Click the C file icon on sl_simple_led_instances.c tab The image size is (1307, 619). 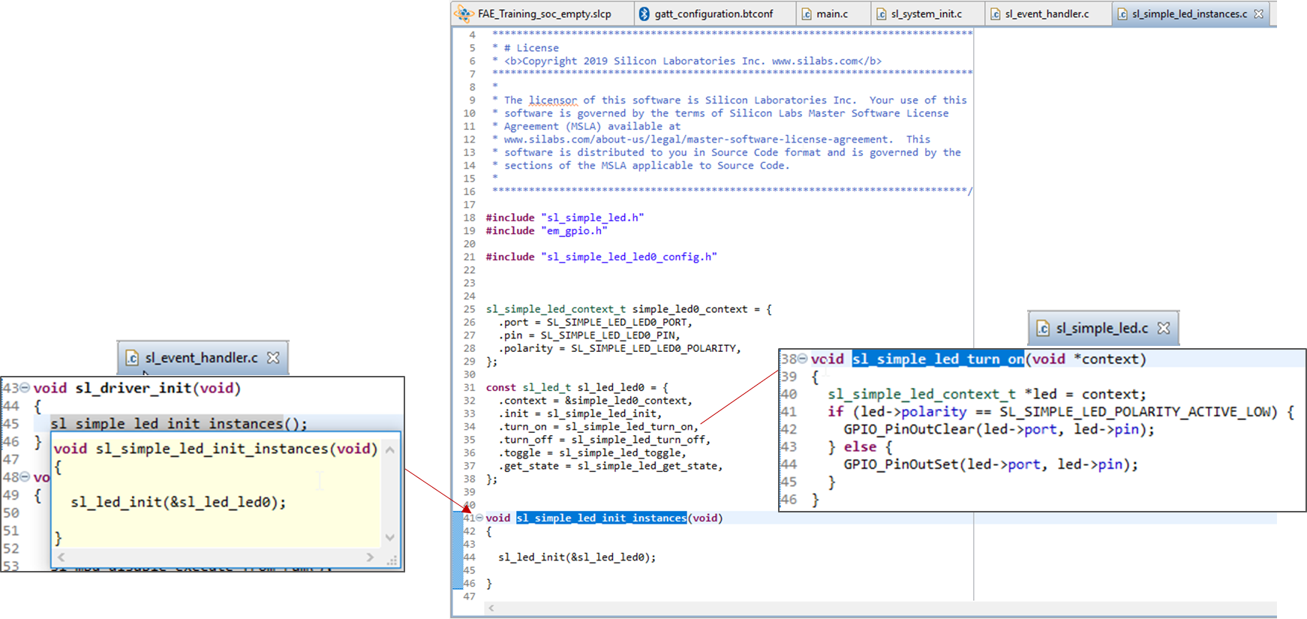(1122, 14)
